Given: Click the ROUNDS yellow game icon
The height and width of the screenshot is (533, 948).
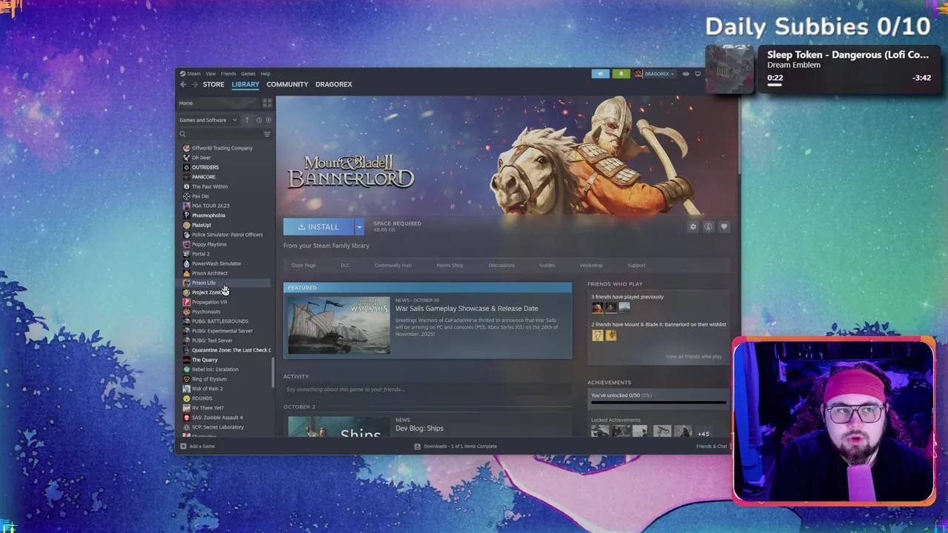Looking at the screenshot, I should 186,398.
